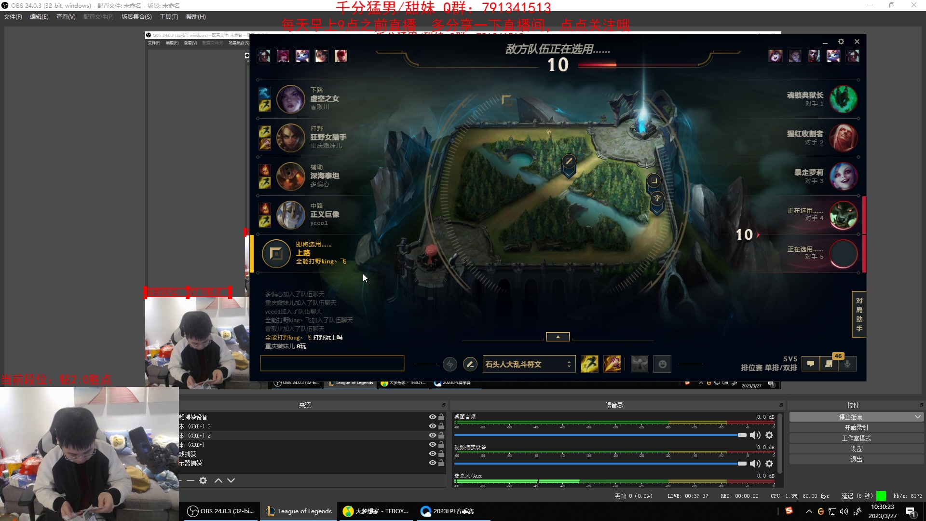Adjust the 视频捕获设备 volume slider
This screenshot has width=926, height=521.
(x=600, y=464)
